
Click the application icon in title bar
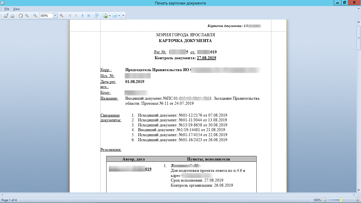[2, 3]
